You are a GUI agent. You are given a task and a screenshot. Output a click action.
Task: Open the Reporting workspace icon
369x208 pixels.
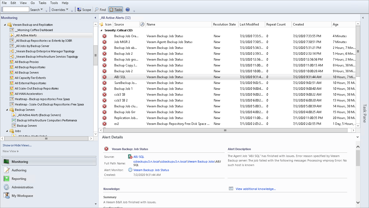click(x=7, y=179)
